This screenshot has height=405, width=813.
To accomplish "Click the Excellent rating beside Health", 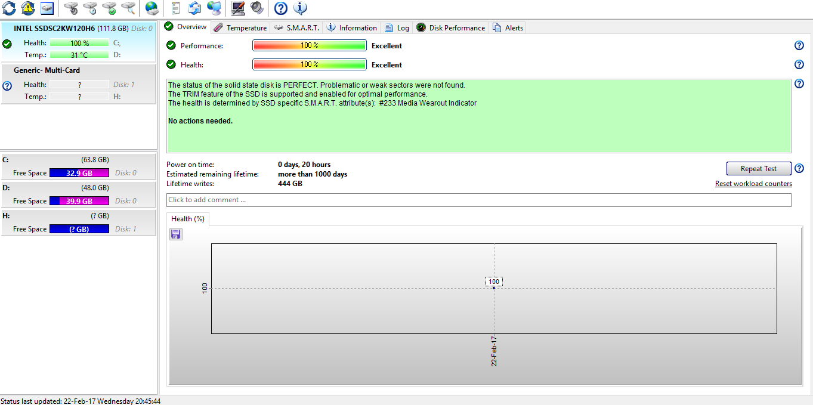I will (x=387, y=65).
